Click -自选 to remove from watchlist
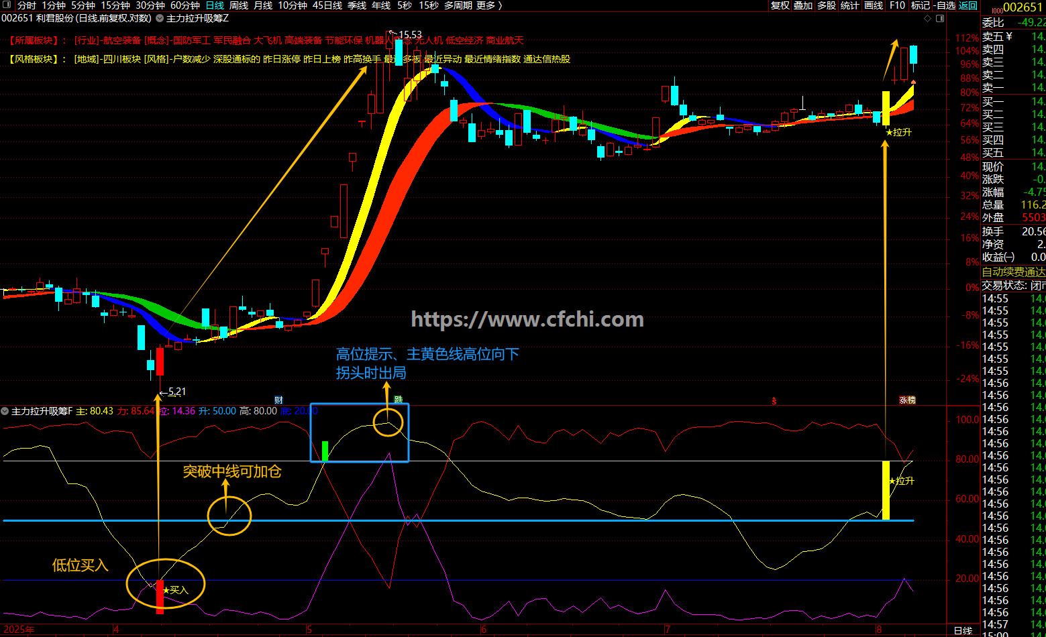This screenshot has height=637, width=1046. [944, 5]
